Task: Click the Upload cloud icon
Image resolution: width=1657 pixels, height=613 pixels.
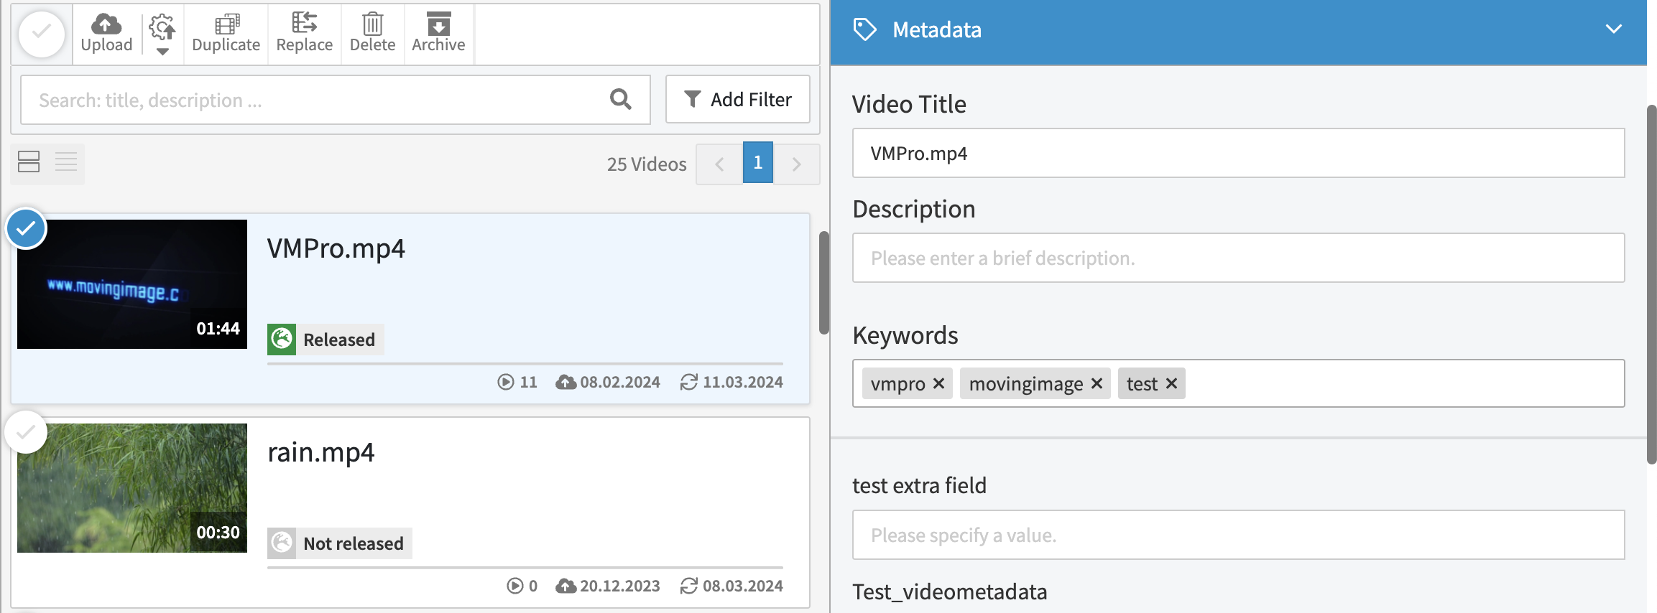Action: point(106,24)
